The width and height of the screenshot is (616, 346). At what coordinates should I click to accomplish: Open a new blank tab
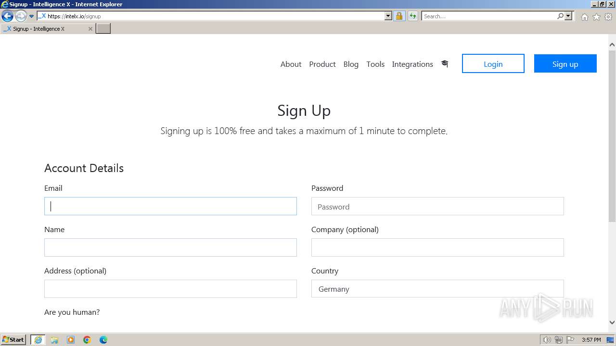point(103,28)
